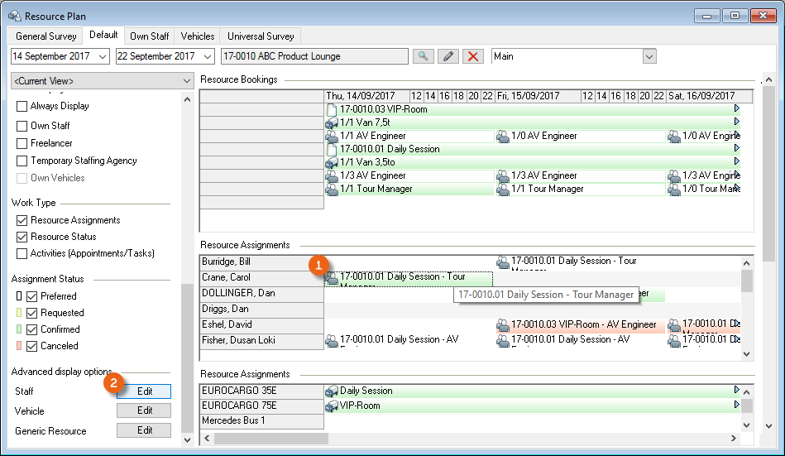Screen dimensions: 785x456
Task: Expand the Current View dropdown
Action: click(186, 81)
